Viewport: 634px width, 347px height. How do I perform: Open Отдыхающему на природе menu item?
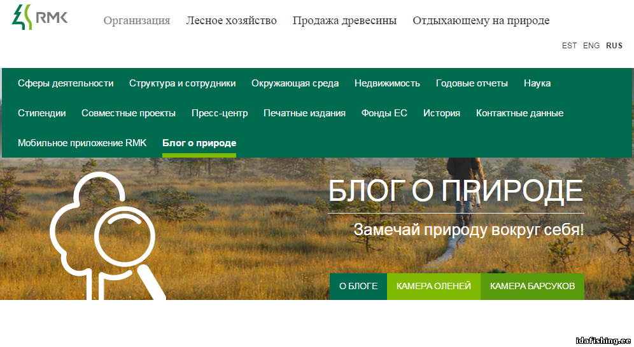pos(481,20)
